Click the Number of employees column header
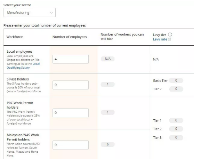The image size is (202, 162). click(x=70, y=37)
